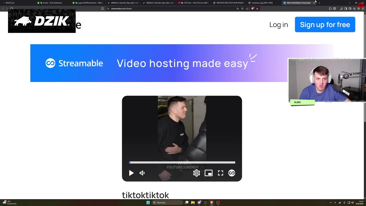Click the Sign up for free button
Image resolution: width=366 pixels, height=206 pixels.
325,24
